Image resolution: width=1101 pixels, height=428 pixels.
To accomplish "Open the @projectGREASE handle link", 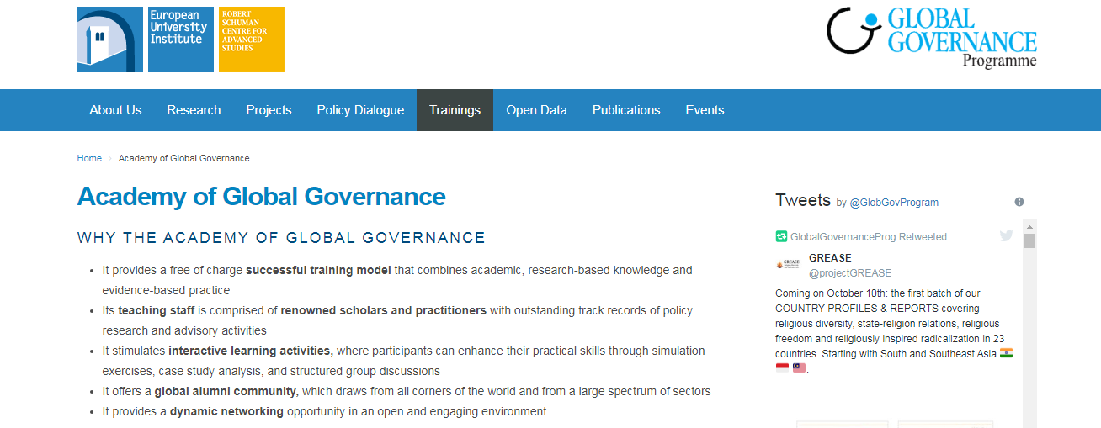I will click(850, 273).
